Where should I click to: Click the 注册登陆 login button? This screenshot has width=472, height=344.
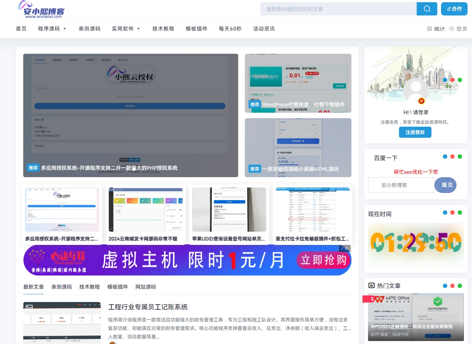click(415, 132)
